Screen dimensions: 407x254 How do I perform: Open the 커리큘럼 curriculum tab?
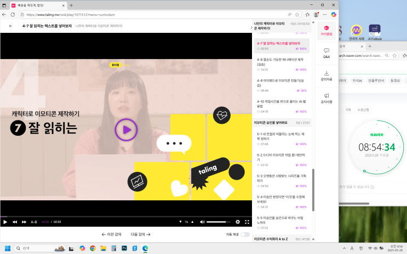[x=326, y=31]
